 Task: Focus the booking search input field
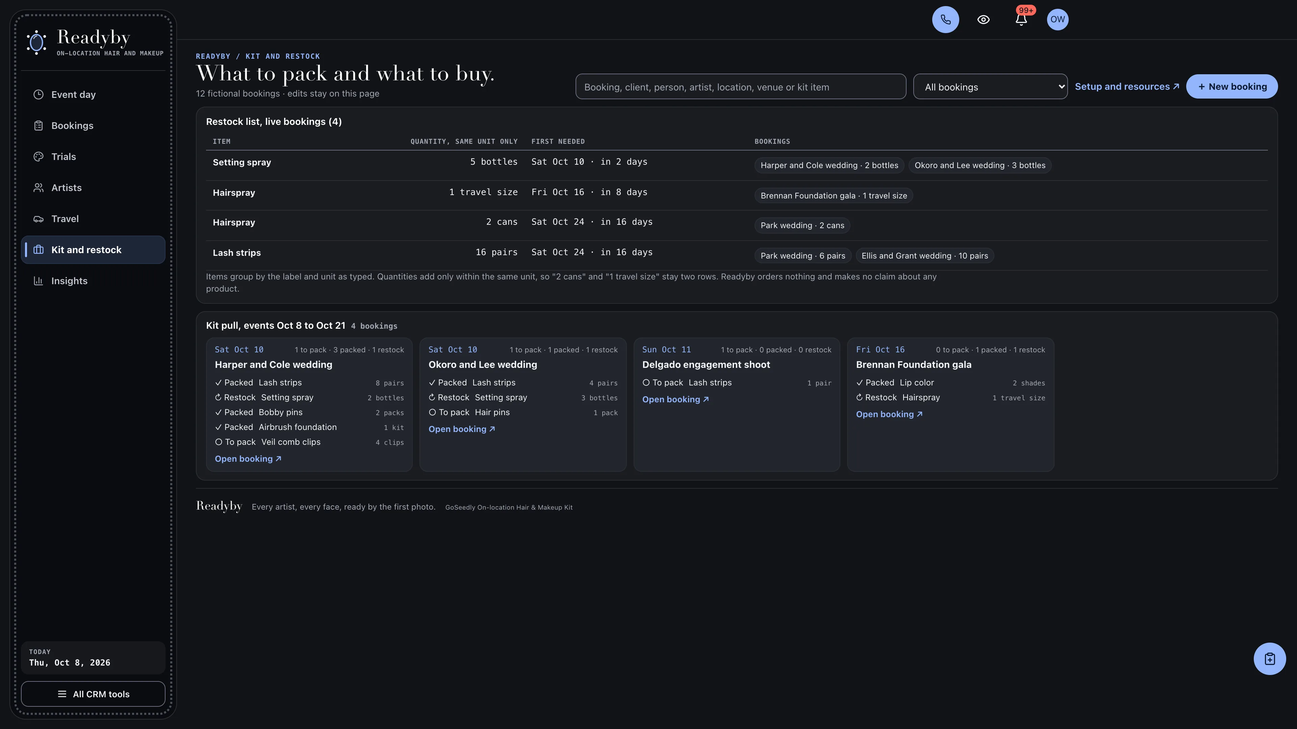tap(741, 86)
